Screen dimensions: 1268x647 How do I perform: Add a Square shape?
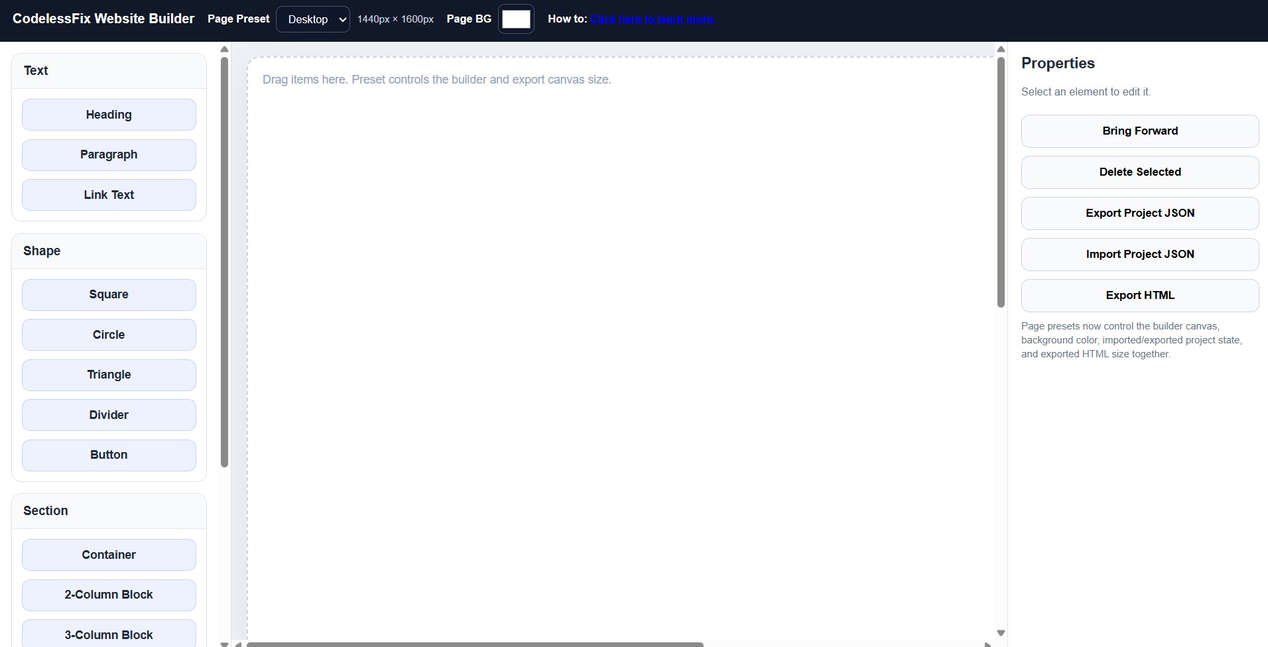[x=108, y=294]
